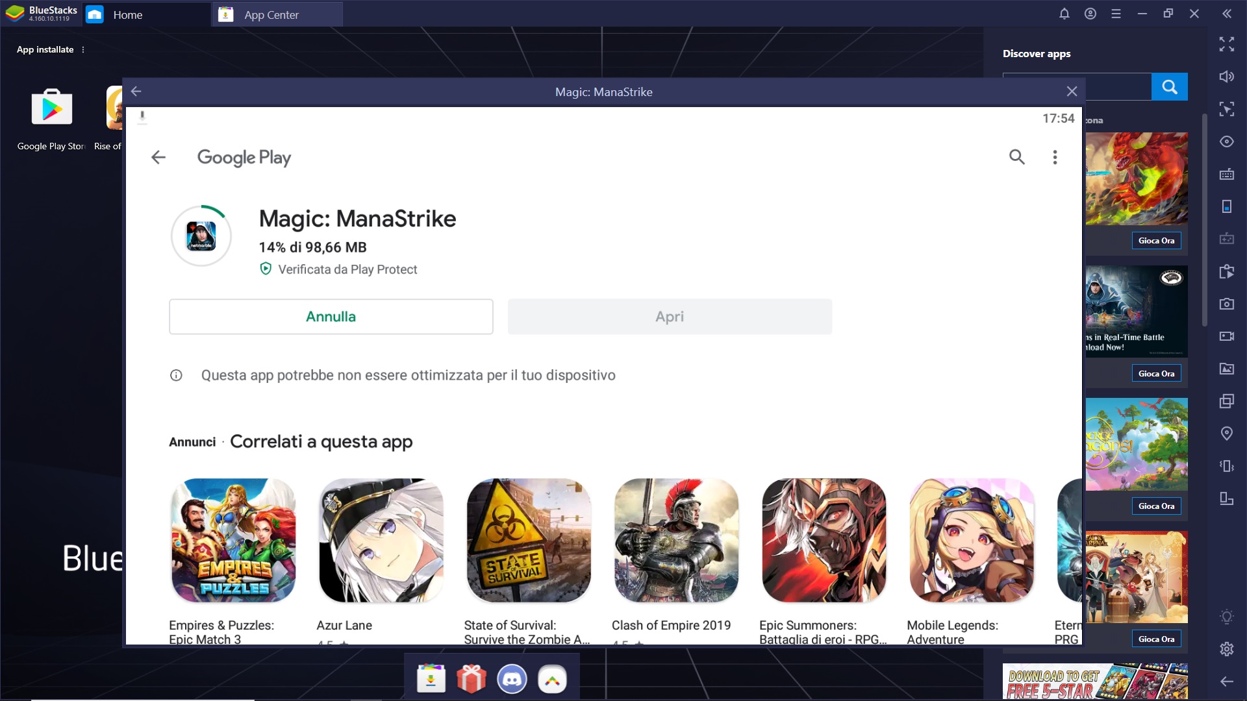Click the back arrow at sidebar bottom

[1226, 681]
